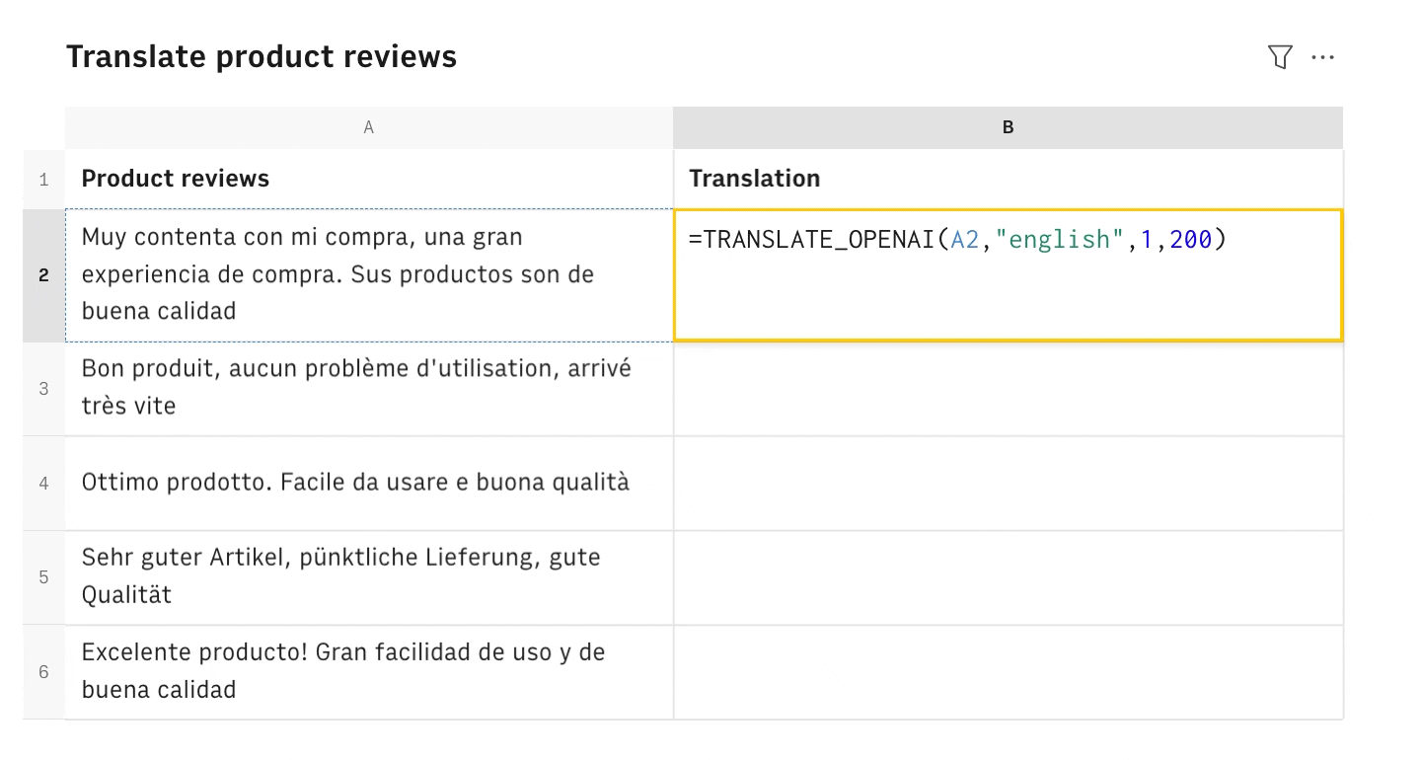This screenshot has width=1421, height=760.
Task: Select the French review "Bon produit" cell
Action: tap(369, 388)
